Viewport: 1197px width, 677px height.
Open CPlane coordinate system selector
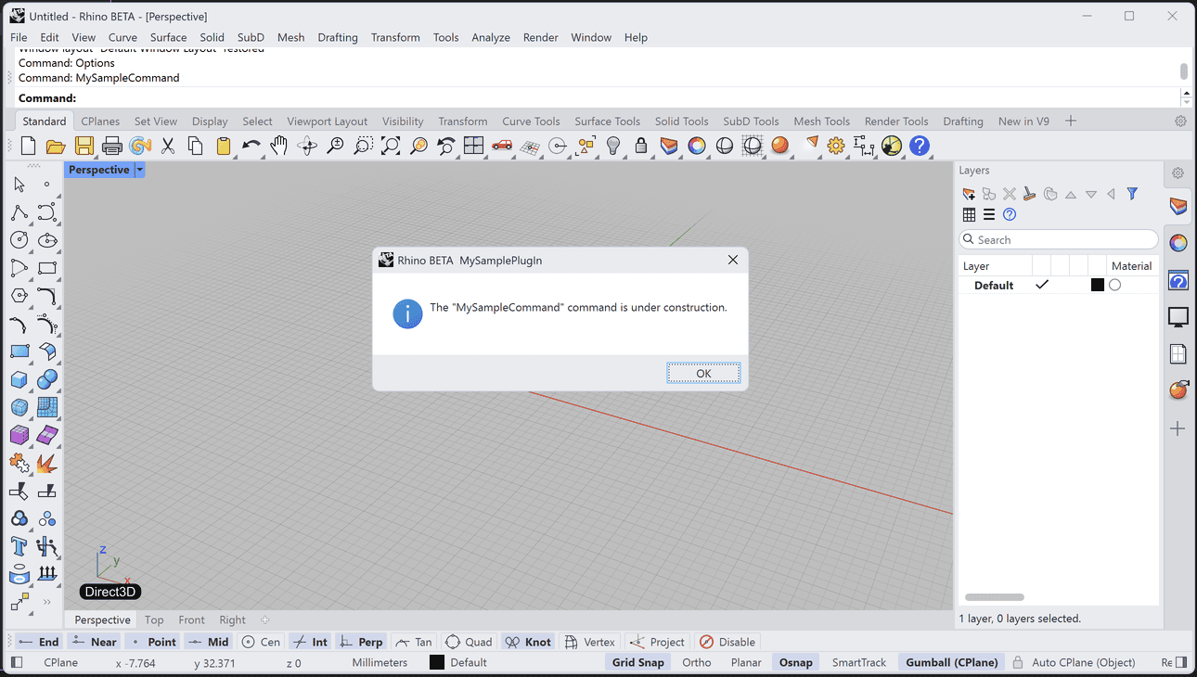(x=60, y=662)
